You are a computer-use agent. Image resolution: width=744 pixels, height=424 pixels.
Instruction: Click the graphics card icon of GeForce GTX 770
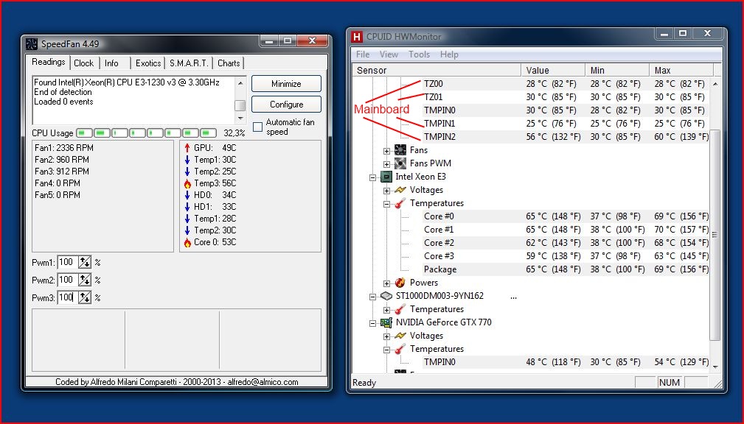[x=386, y=322]
